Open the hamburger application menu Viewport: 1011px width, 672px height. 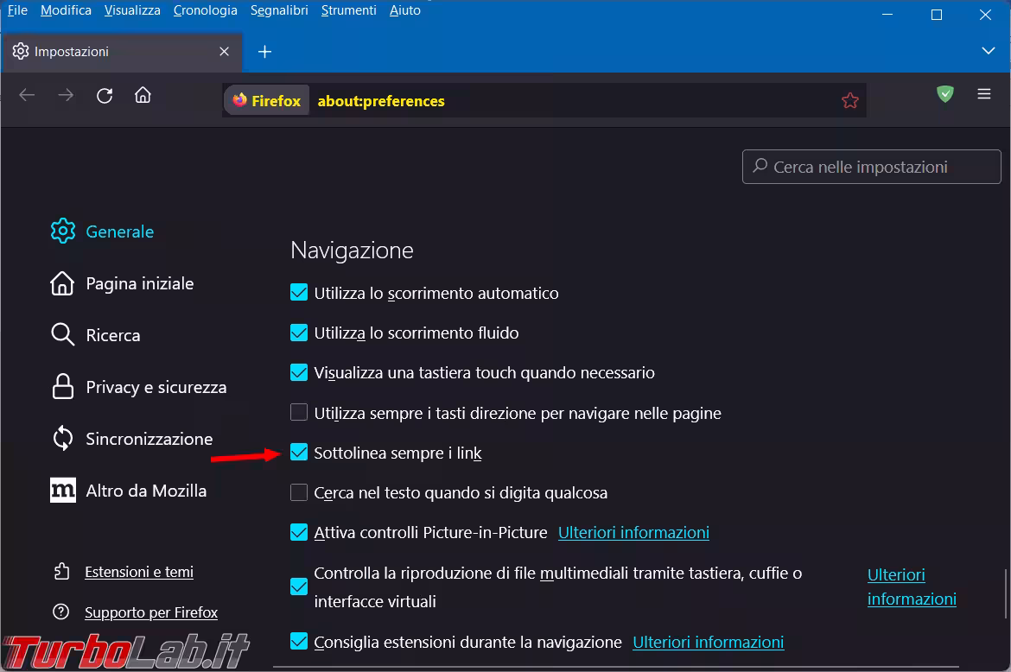coord(984,94)
